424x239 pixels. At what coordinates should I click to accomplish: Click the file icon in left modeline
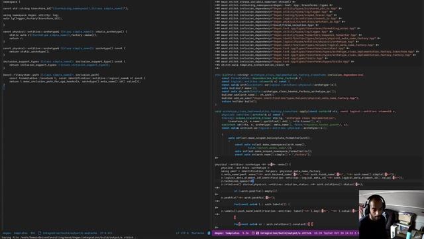(x=40, y=233)
